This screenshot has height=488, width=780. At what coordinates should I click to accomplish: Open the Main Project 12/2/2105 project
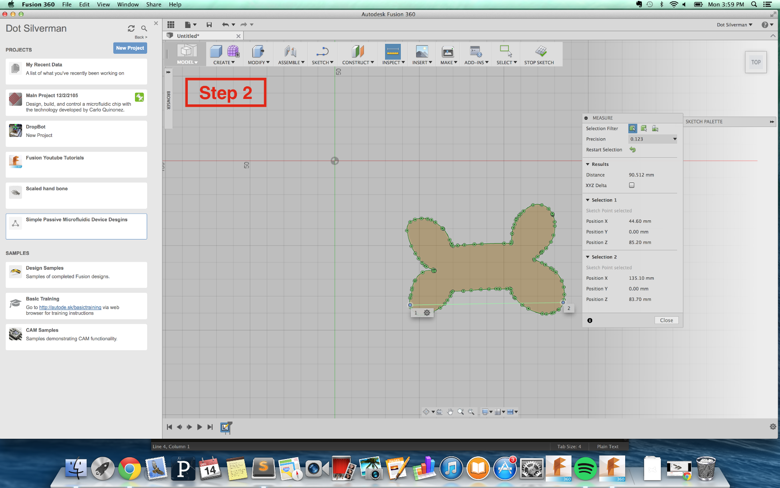coord(76,103)
